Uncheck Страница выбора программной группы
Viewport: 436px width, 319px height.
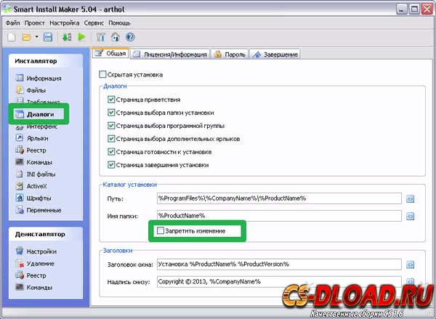(x=111, y=126)
